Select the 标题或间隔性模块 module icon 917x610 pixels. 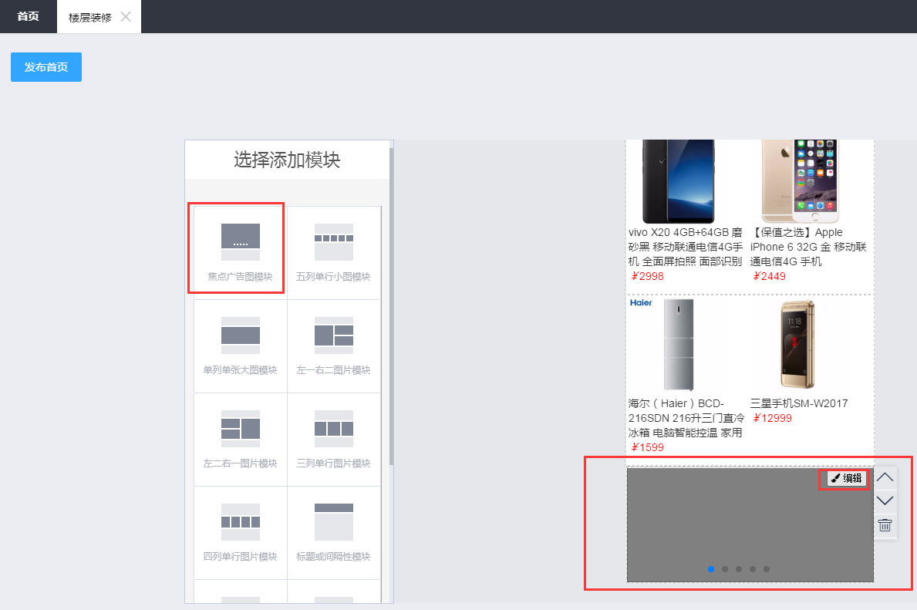point(334,521)
